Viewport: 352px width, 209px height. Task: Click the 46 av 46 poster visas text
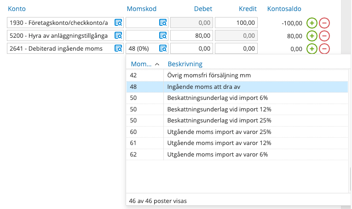[x=158, y=201]
